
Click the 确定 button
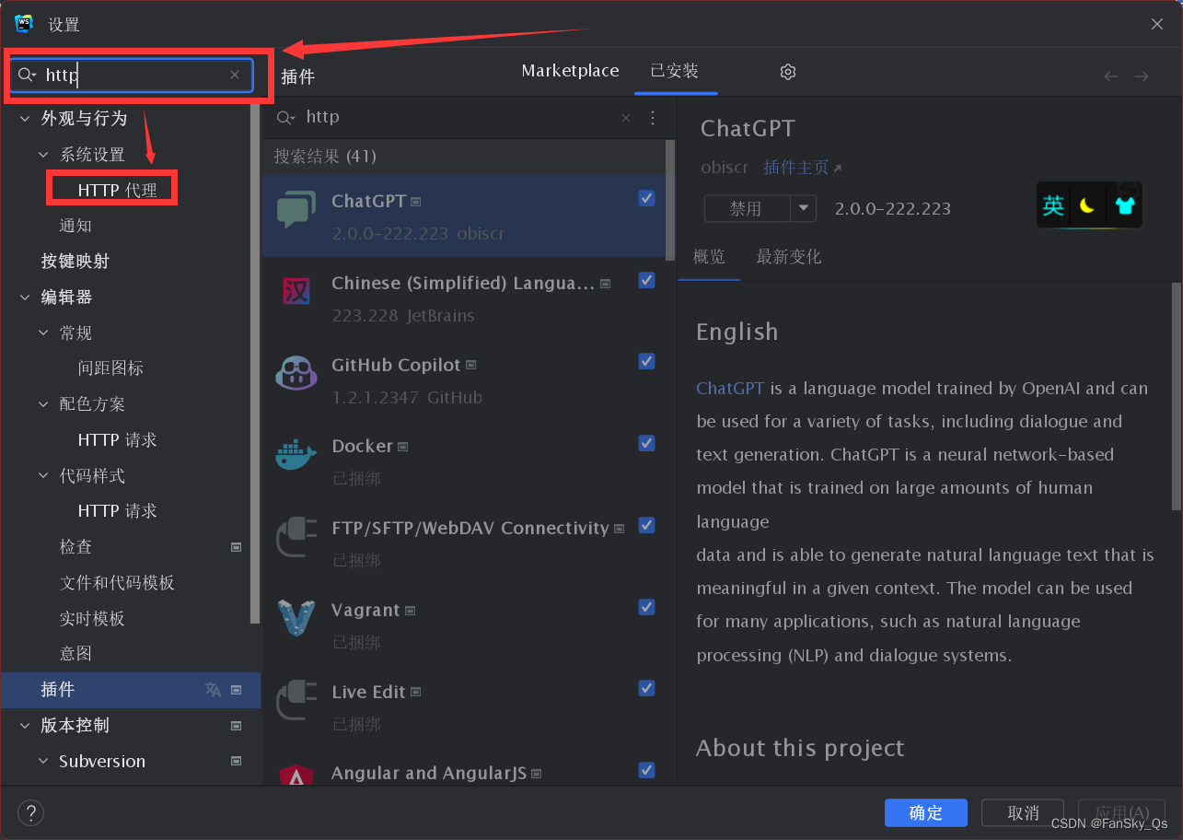926,813
